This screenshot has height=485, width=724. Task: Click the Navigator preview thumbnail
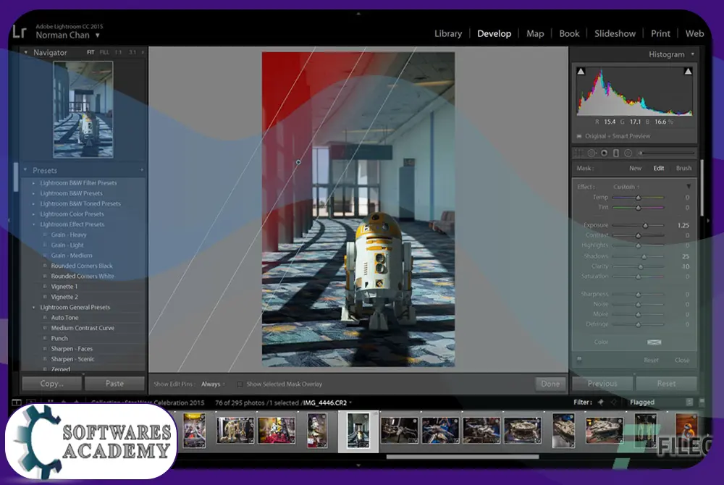(x=83, y=110)
